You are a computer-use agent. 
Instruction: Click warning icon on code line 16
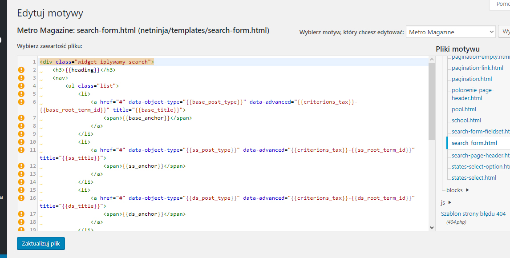(21, 198)
